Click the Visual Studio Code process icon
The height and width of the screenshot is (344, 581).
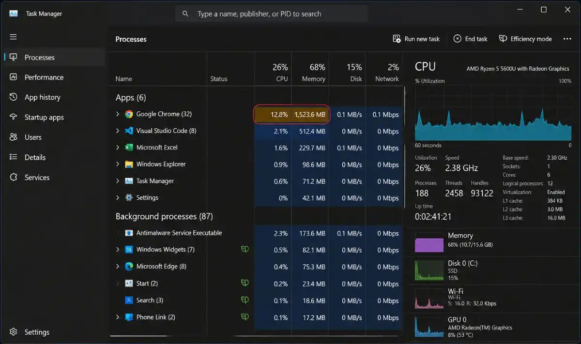[x=129, y=131]
